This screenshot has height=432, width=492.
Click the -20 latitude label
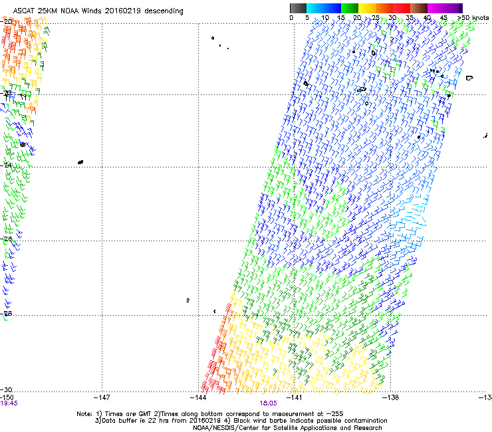(6, 21)
